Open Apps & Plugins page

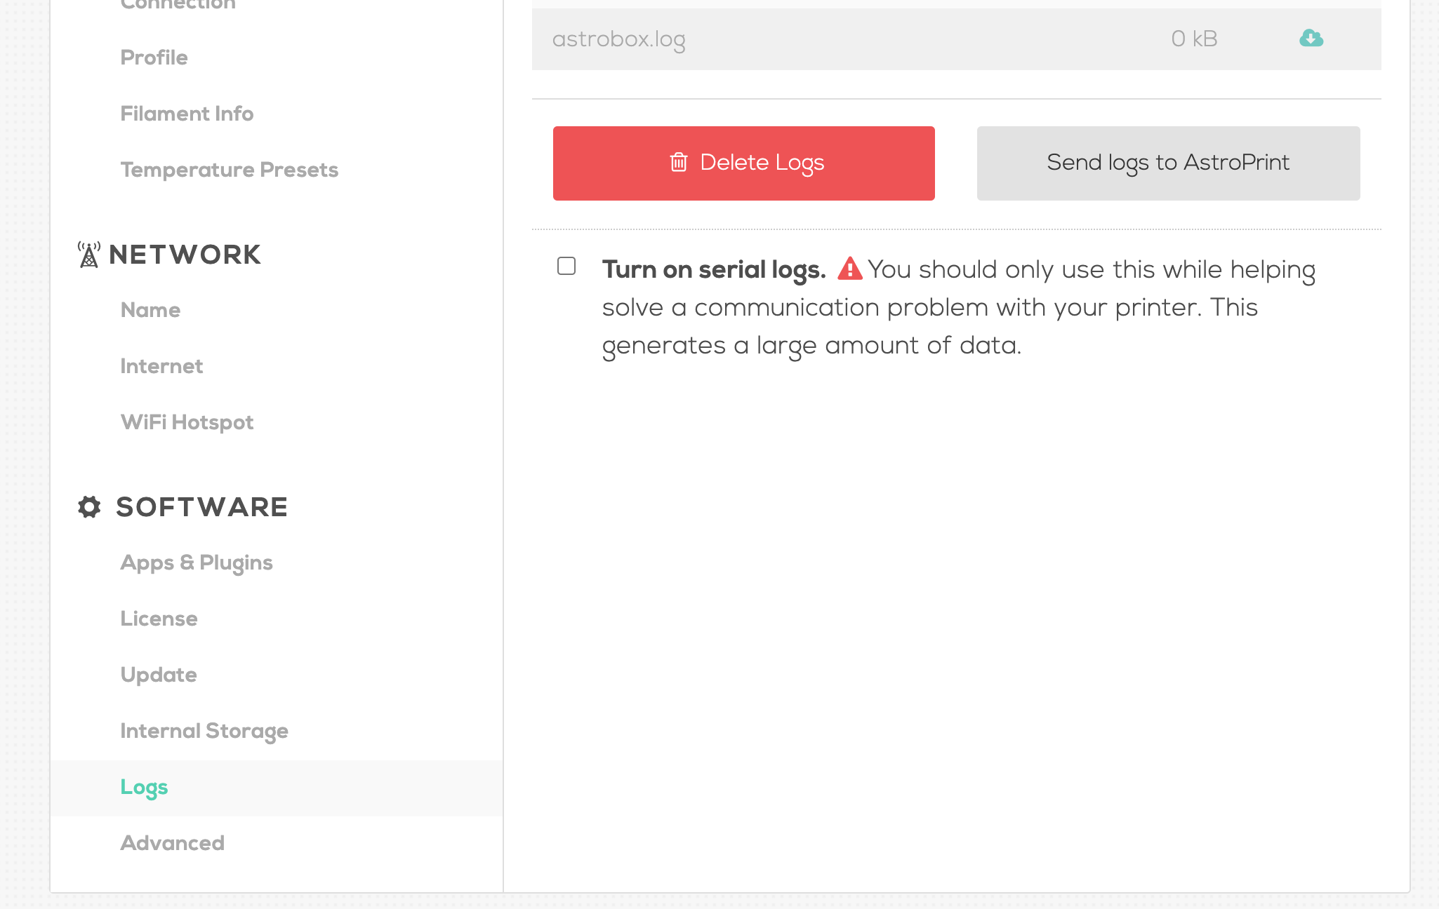tap(197, 563)
